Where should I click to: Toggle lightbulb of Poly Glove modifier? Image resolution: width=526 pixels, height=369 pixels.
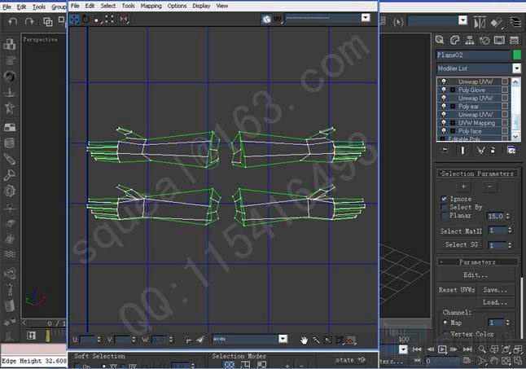click(444, 90)
